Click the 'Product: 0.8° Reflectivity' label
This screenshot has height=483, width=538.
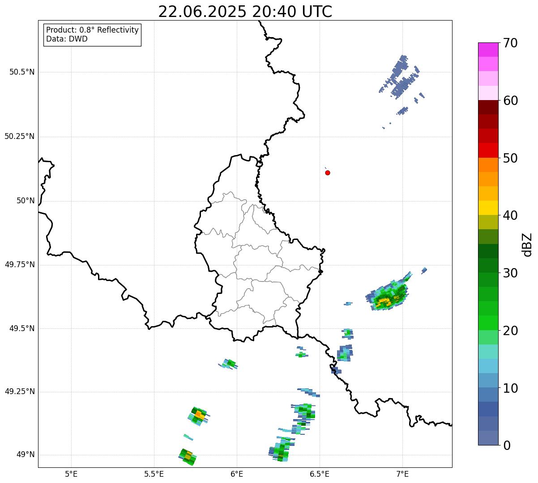pos(93,30)
